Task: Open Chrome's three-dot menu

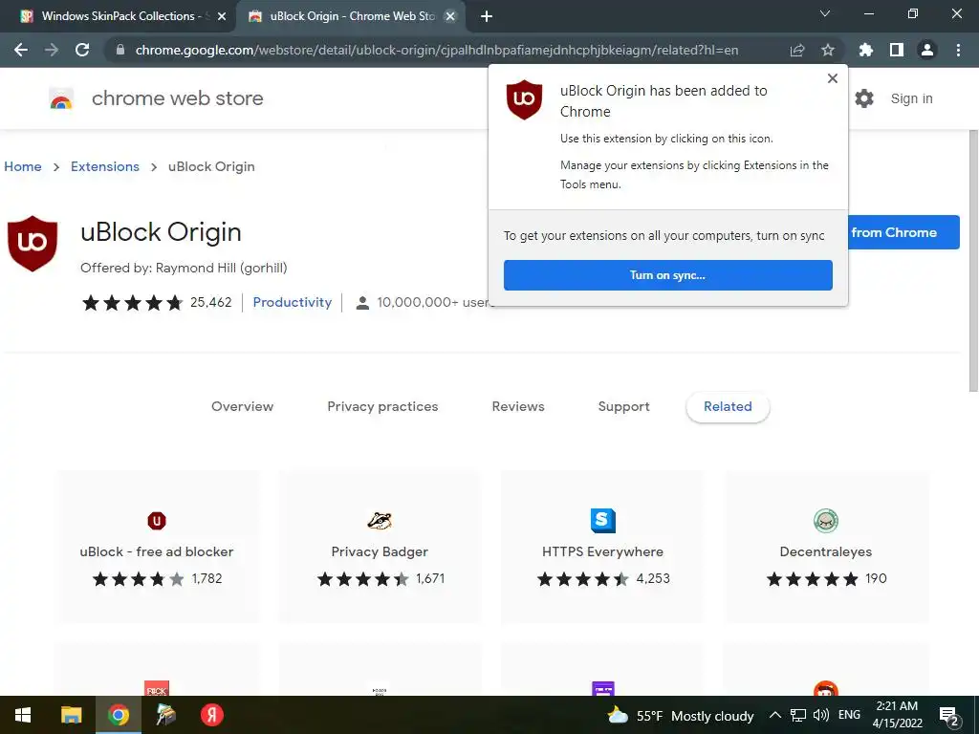Action: [x=958, y=50]
